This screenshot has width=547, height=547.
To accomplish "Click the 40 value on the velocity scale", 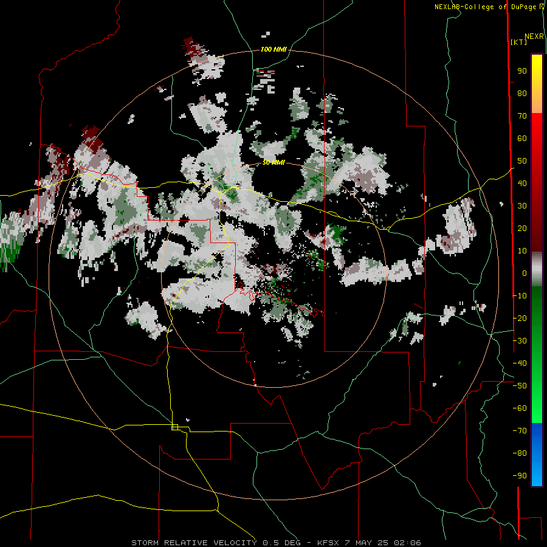I will click(522, 184).
